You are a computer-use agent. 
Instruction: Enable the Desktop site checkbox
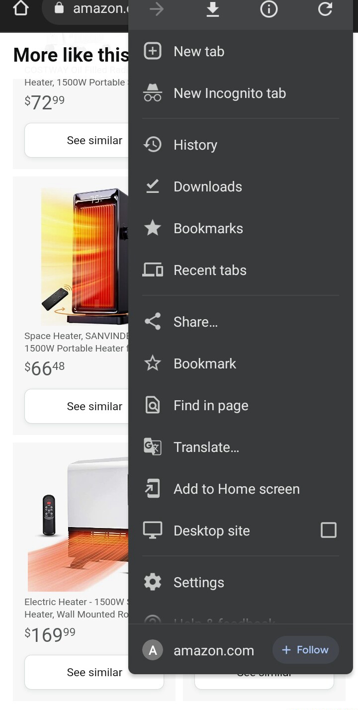(329, 530)
